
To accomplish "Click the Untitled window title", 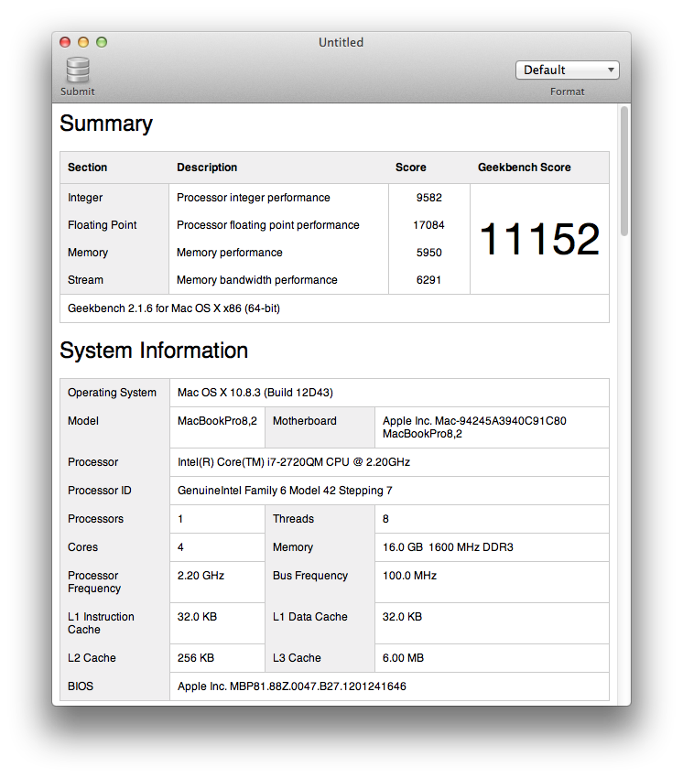I will (x=341, y=42).
